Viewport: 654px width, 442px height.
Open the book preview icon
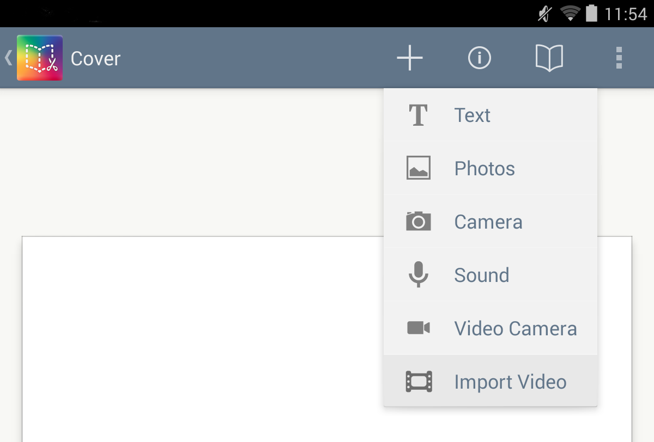tap(549, 58)
